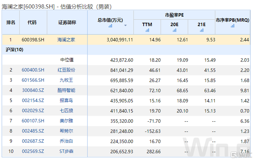Click median market value 423,872.60
Screen dimensions: 254x160
(x=122, y=60)
